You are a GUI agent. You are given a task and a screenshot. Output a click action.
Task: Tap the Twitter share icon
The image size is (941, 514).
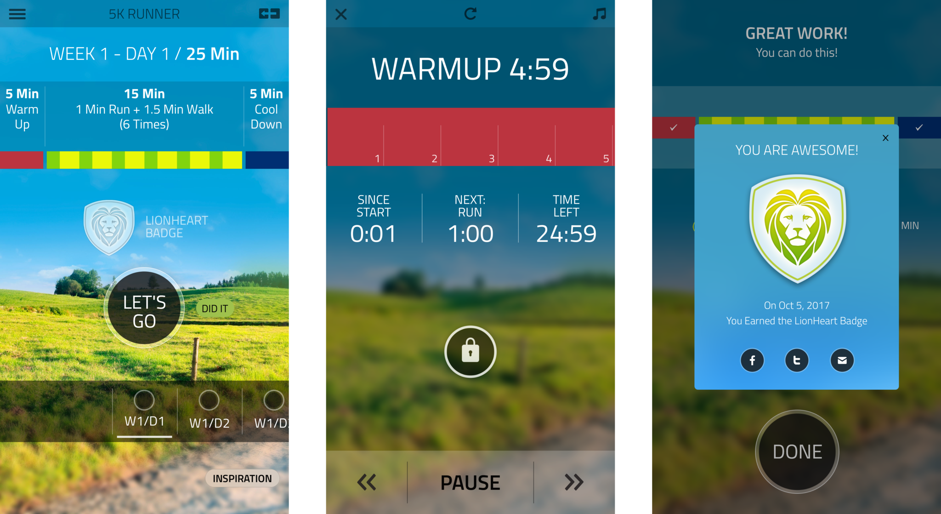pyautogui.click(x=795, y=362)
